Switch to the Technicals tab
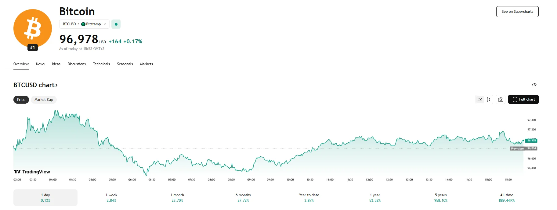557x210 pixels. tap(101, 64)
